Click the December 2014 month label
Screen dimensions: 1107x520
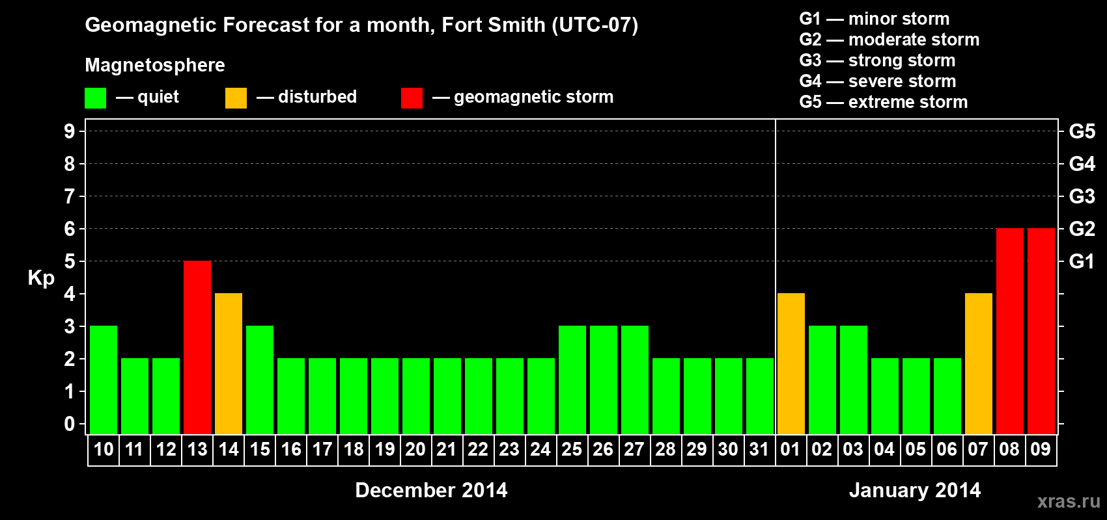[431, 490]
